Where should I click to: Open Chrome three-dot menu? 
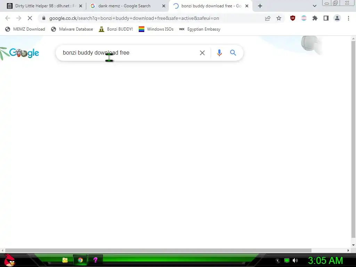point(348,18)
